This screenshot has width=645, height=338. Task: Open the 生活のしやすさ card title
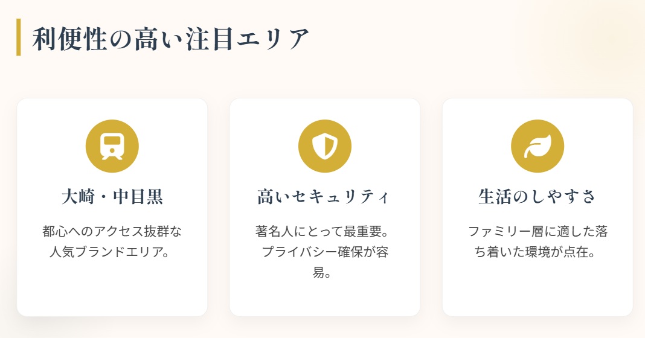(x=537, y=197)
